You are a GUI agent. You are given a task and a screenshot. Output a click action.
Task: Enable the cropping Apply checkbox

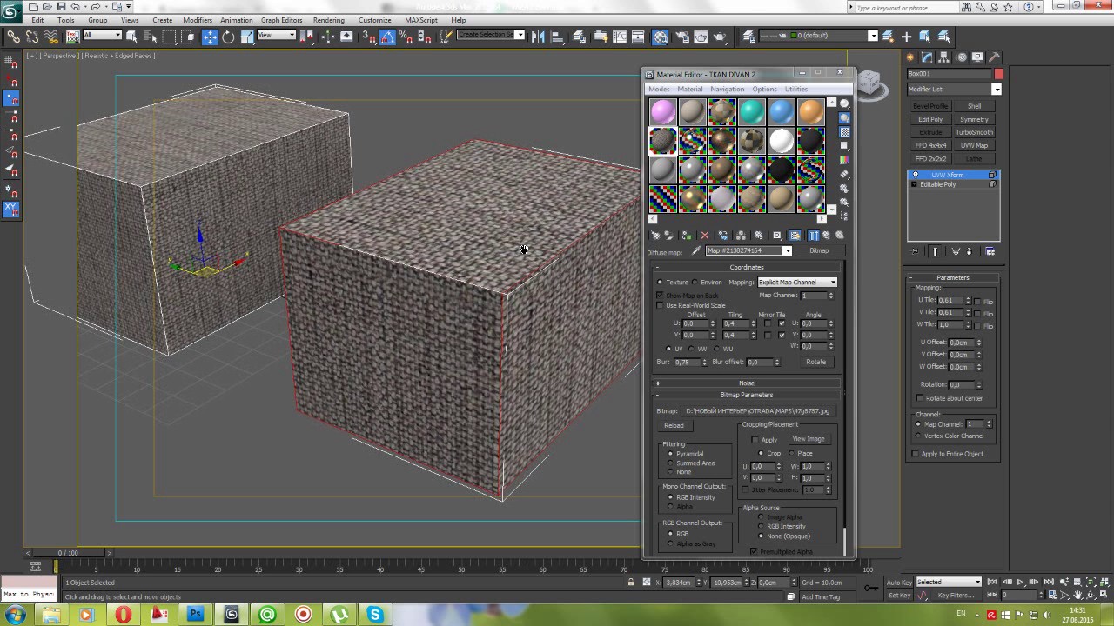755,440
